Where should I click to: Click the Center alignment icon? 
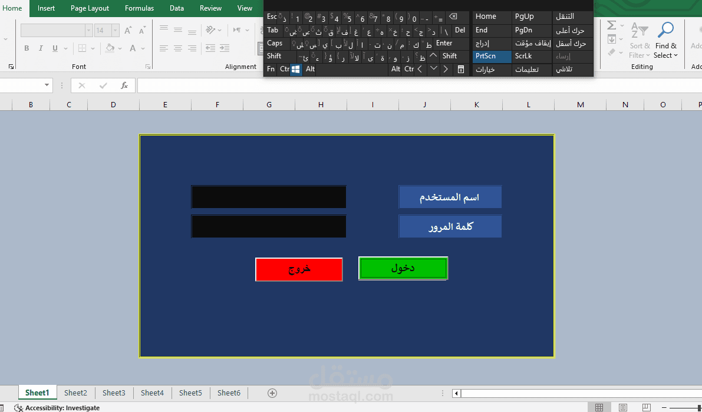pyautogui.click(x=178, y=48)
